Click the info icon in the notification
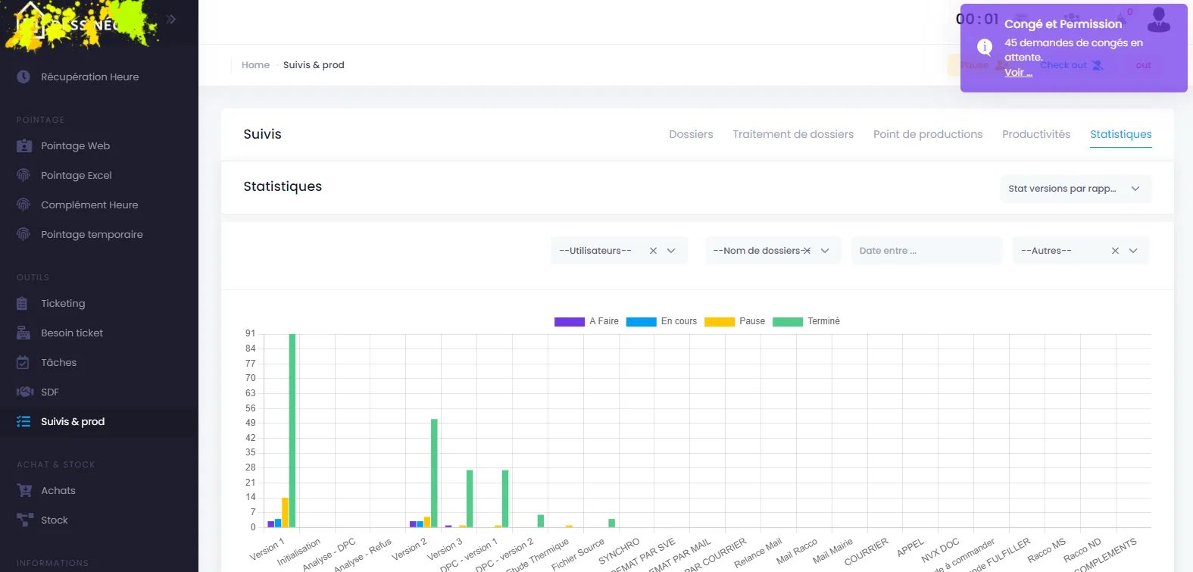The image size is (1193, 572). [985, 47]
